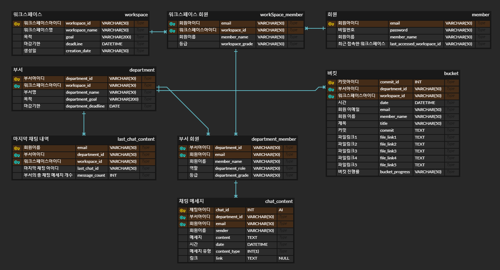500x270 pixels.
Task: Select the yellow key icon of department_id in department table
Action: point(17,79)
